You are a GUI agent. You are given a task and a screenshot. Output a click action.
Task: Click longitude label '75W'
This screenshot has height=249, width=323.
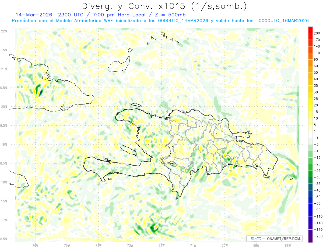point(67,246)
